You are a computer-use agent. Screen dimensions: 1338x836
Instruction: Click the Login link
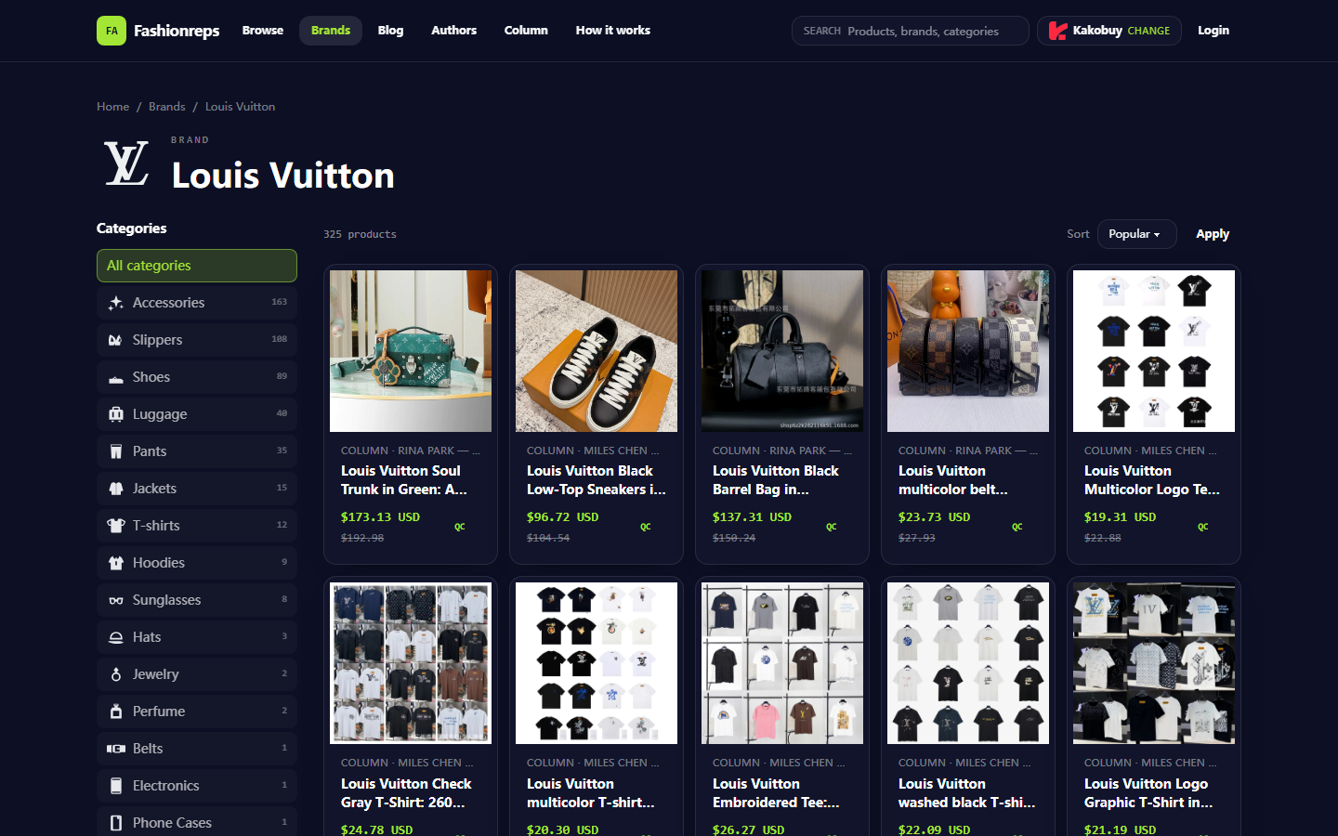[1213, 31]
